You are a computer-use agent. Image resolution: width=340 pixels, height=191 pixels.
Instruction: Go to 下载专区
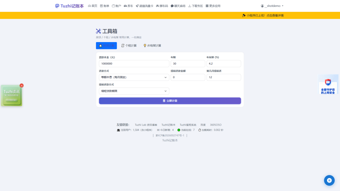click(x=195, y=6)
